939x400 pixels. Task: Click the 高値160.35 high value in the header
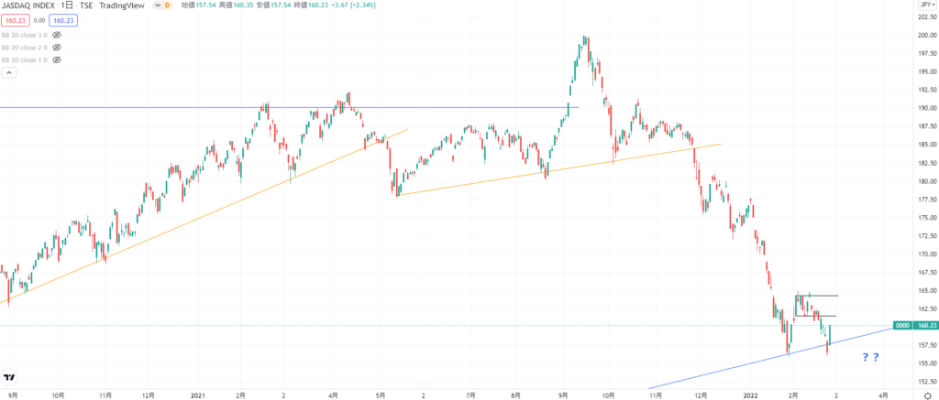pos(238,5)
